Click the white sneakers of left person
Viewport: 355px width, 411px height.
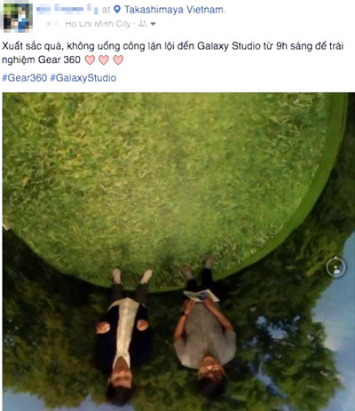click(131, 276)
